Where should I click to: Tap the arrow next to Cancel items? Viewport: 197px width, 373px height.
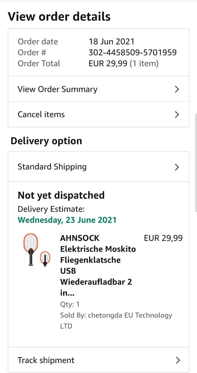point(177,115)
